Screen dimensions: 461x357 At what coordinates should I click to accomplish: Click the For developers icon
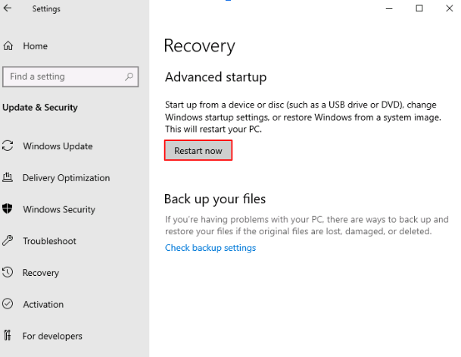pyautogui.click(x=8, y=336)
